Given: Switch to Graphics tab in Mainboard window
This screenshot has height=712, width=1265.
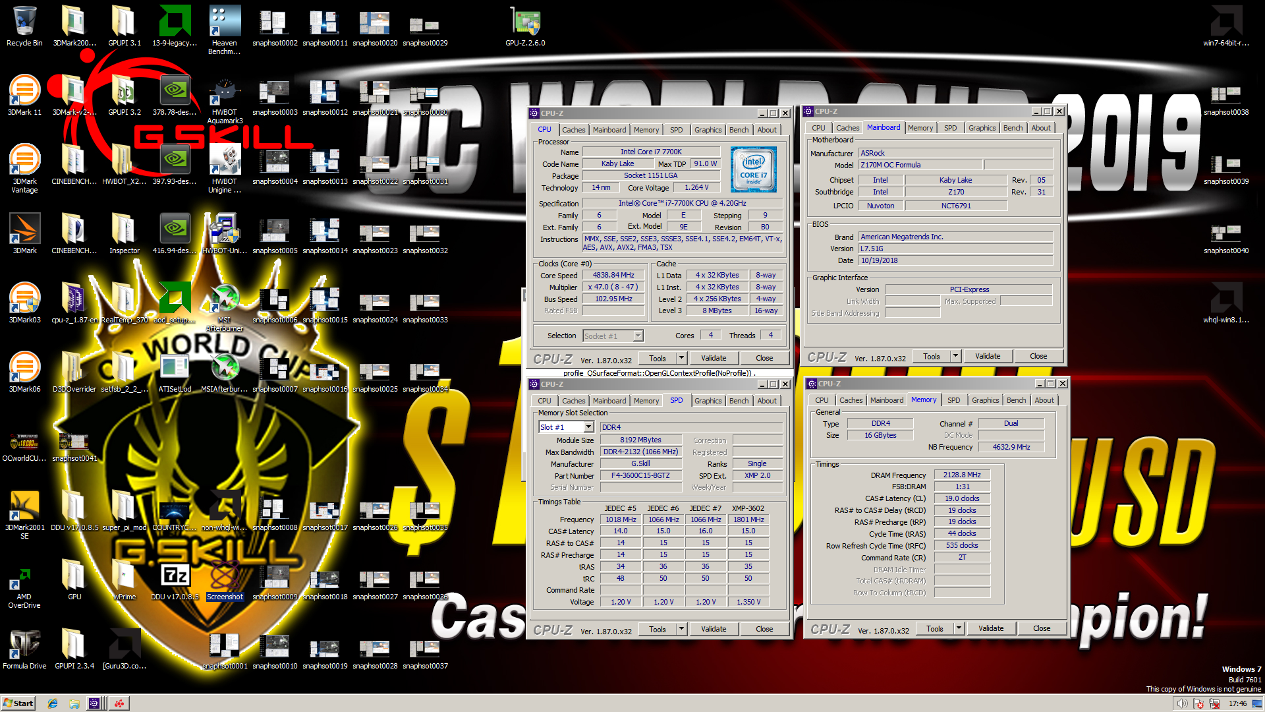Looking at the screenshot, I should click(x=982, y=128).
